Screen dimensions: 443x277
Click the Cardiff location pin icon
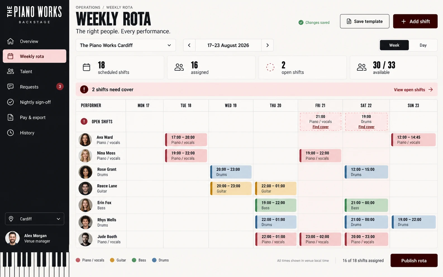[11, 219]
